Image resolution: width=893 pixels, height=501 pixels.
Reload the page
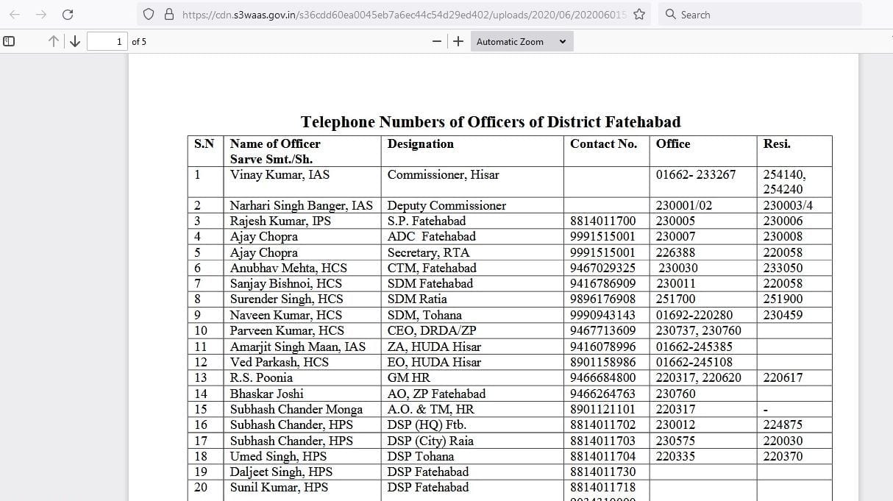click(x=68, y=14)
